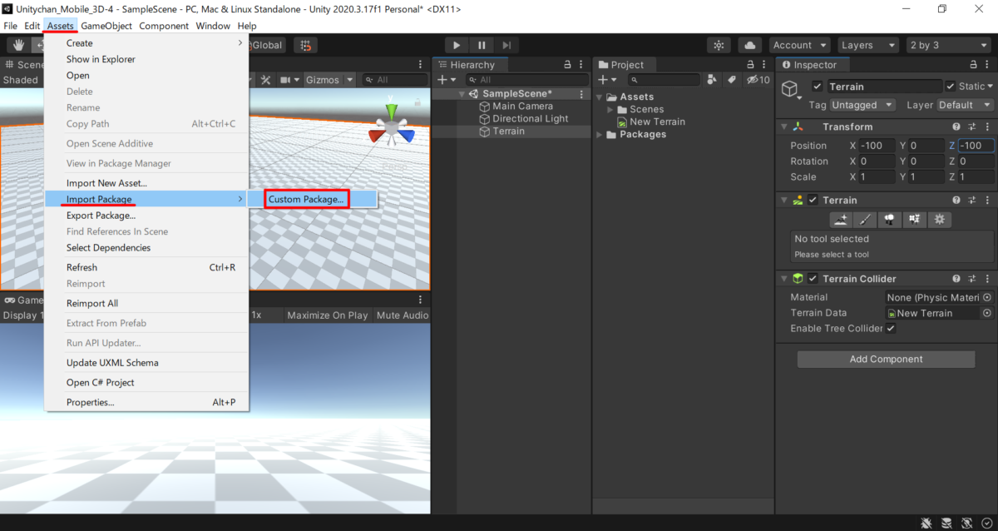Toggle grid snapping icon in toolbar

tap(306, 45)
